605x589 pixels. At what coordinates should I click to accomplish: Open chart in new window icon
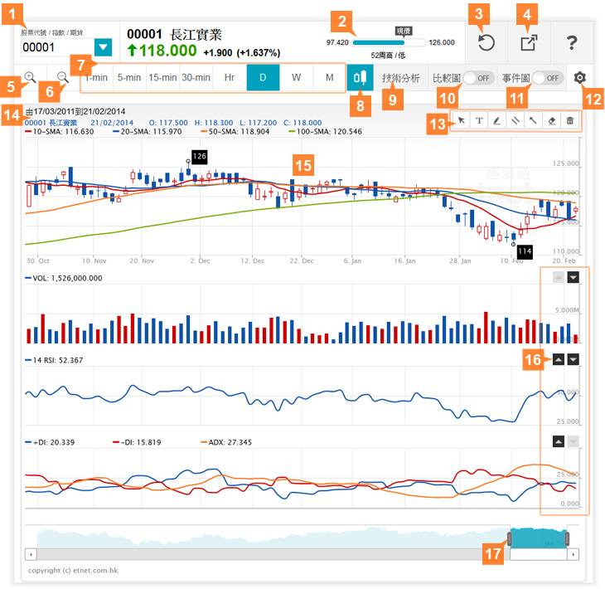[x=529, y=43]
